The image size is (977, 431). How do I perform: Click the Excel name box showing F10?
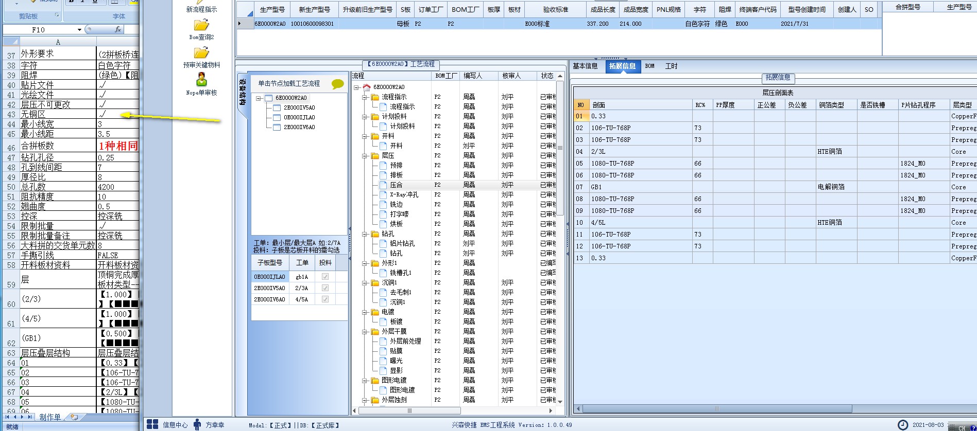[x=39, y=30]
